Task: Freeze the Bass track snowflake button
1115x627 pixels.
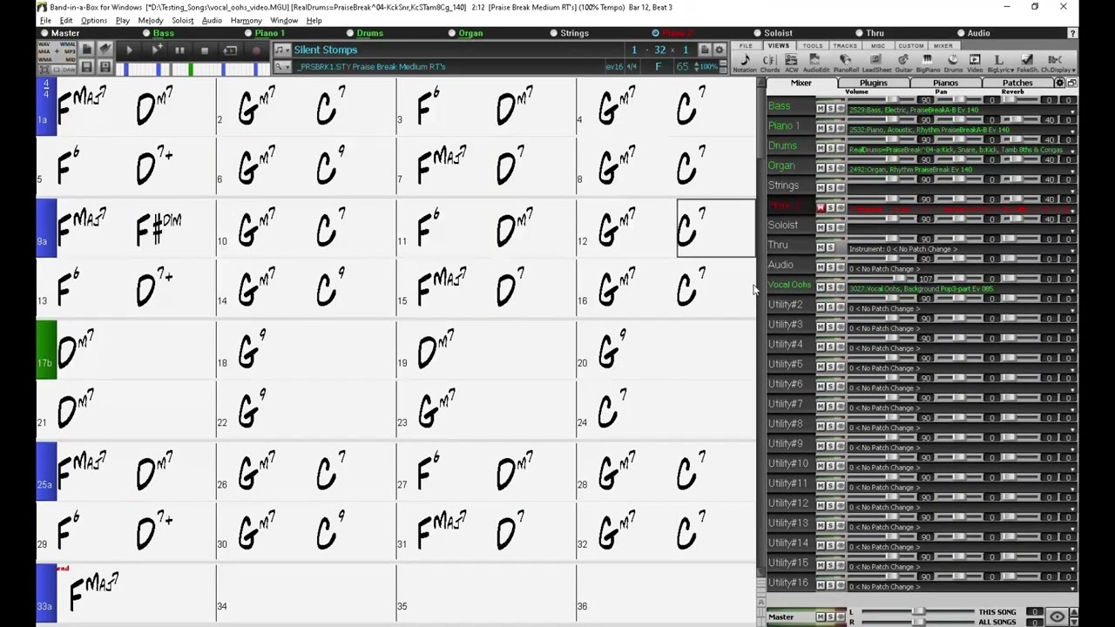Action: pos(840,108)
